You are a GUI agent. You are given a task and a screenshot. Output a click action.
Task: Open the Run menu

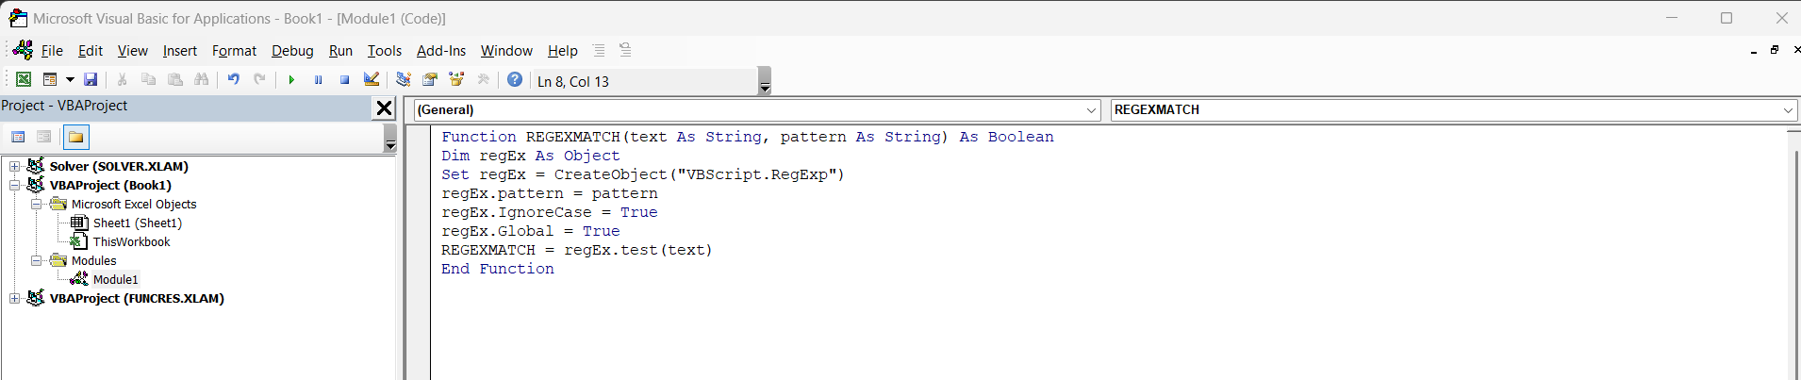click(x=340, y=51)
